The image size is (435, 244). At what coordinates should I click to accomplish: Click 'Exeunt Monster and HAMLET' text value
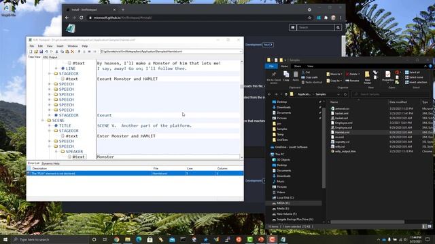127,79
